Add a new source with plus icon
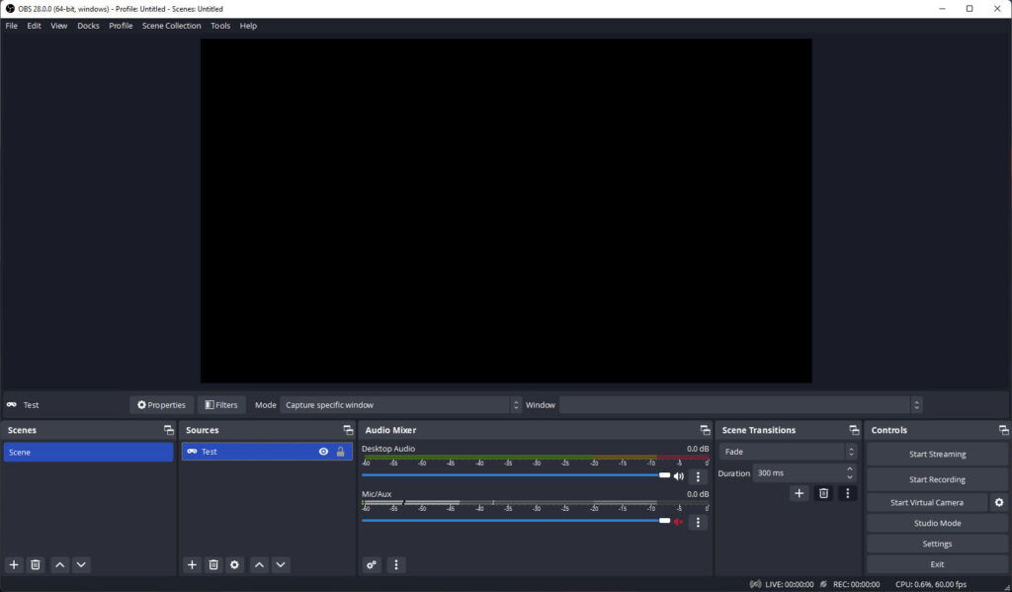This screenshot has height=592, width=1012. pos(192,565)
